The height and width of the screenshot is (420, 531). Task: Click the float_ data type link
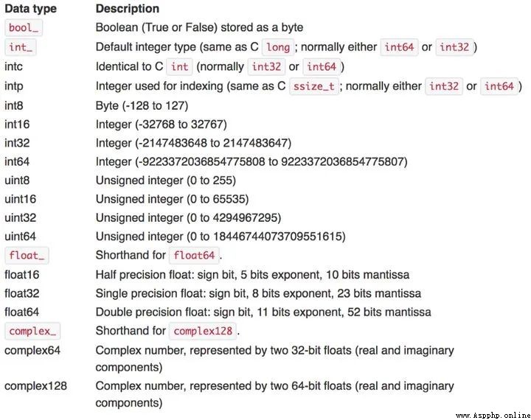[27, 255]
